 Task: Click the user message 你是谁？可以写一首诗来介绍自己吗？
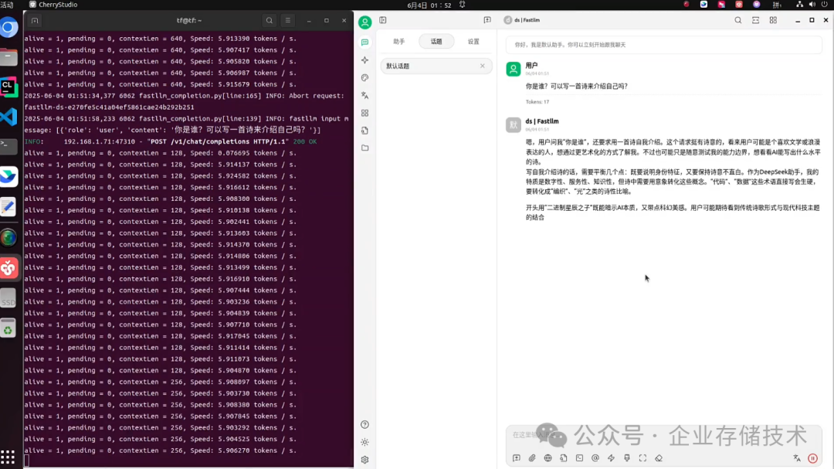point(577,87)
